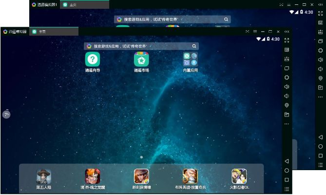Image resolution: width=326 pixels, height=195 pixels.
Task: Open the 逍遥向导 guide app
Action: tap(93, 59)
